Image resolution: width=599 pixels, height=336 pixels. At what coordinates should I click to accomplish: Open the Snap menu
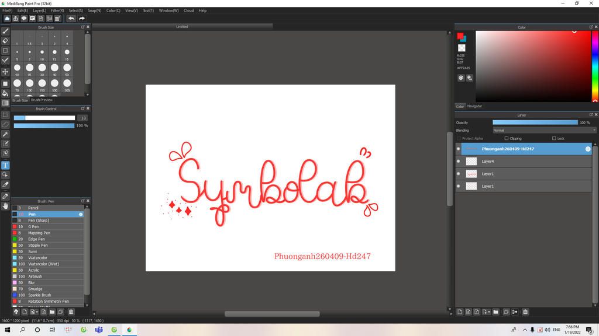tap(94, 10)
